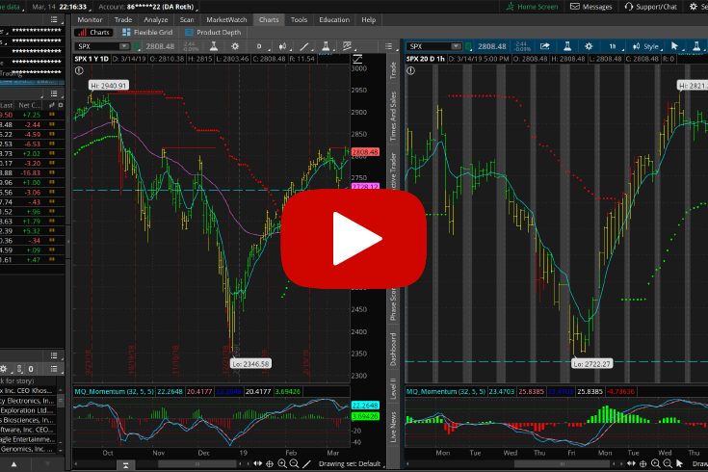708x472 pixels.
Task: Open the Trade side panel tab
Action: point(393,70)
